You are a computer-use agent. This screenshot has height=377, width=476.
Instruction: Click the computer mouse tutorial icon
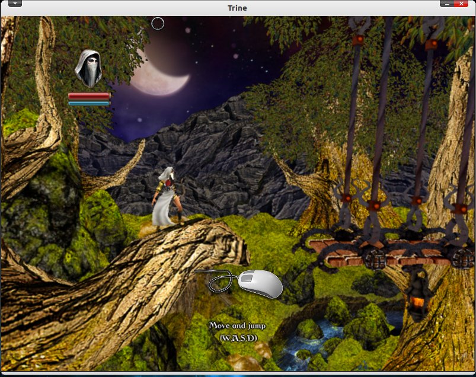[x=260, y=283]
